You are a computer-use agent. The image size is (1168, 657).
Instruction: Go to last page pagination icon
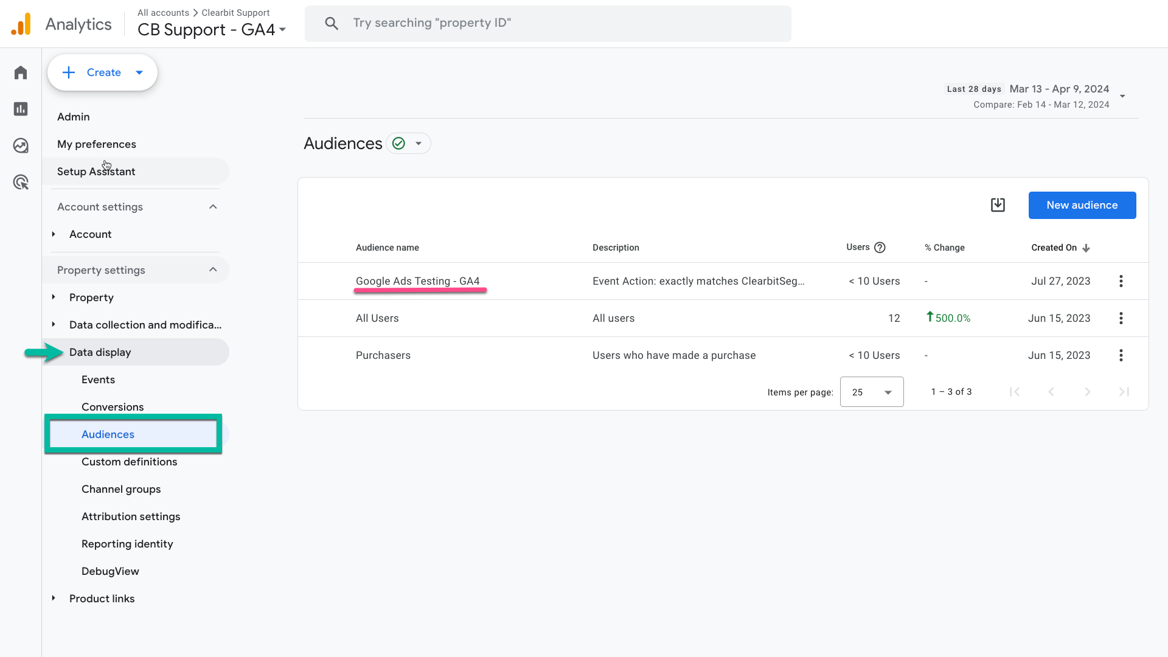1124,392
